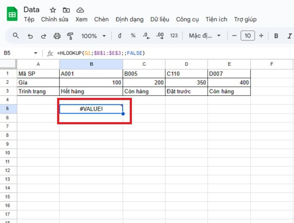The height and width of the screenshot is (223, 294).
Task: Print the spreadsheet
Action: click(57, 36)
